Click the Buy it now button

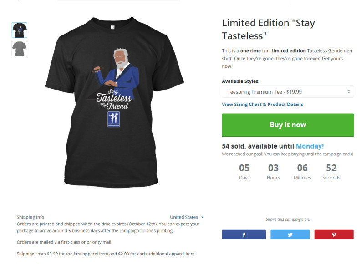(x=288, y=125)
